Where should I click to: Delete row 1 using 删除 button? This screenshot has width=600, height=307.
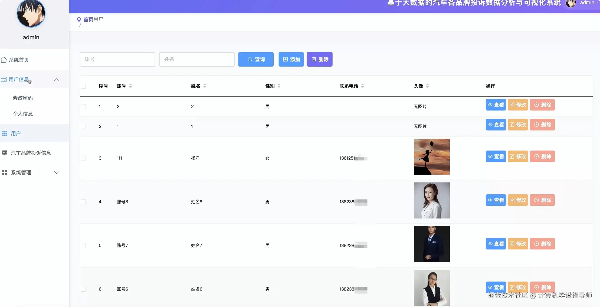coord(542,105)
